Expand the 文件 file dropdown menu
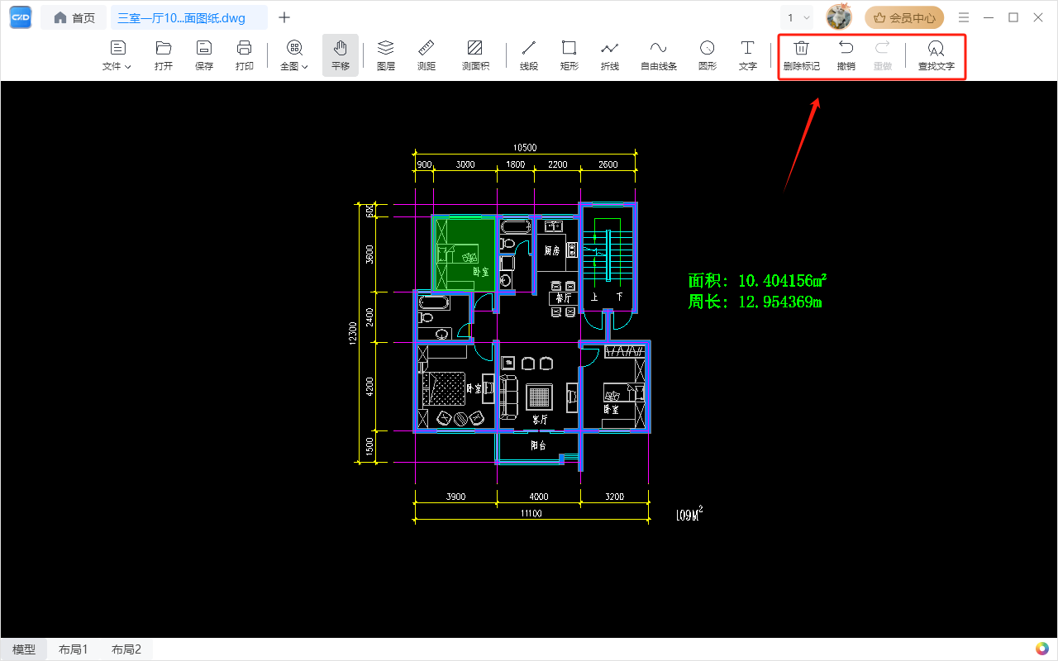 117,55
